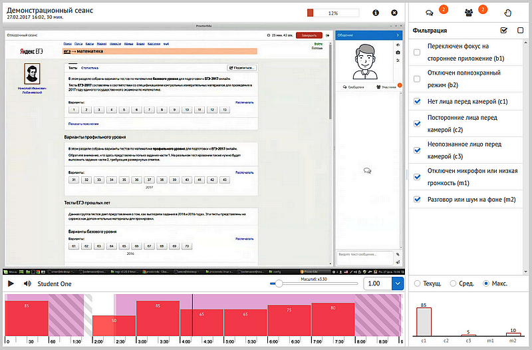Click student avatar image in chat panel
Viewport: 532px width, 350px height.
[364, 61]
